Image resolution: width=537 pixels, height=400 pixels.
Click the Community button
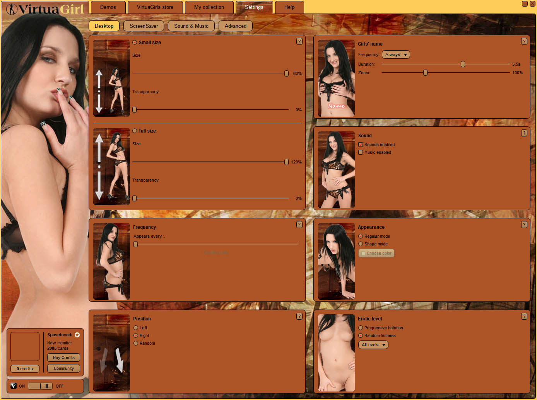coord(63,369)
